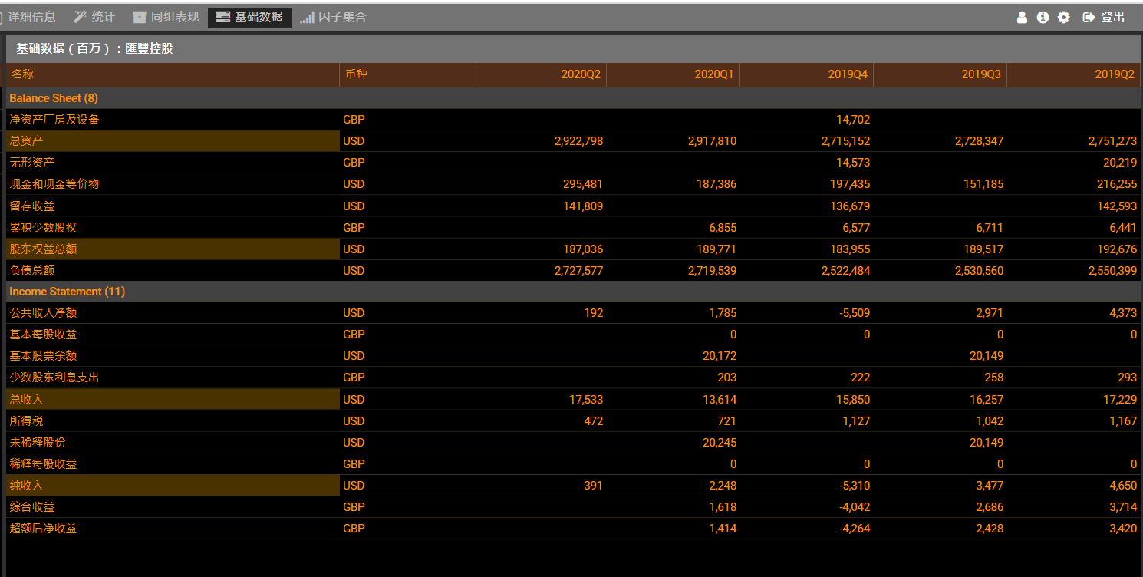Switch to the 同组表现 tab
Viewport: 1143px width, 577px height.
166,17
